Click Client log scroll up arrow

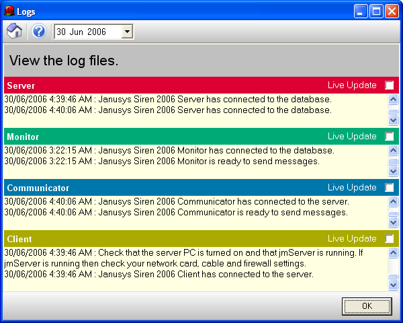(393, 253)
